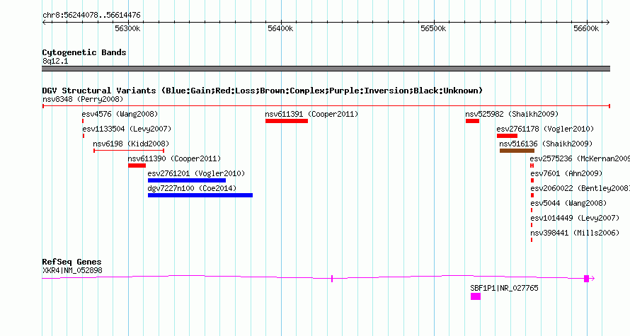Select the esv4576 (Wang2008) label
Viewport: 630px width, 336px height.
pos(120,114)
